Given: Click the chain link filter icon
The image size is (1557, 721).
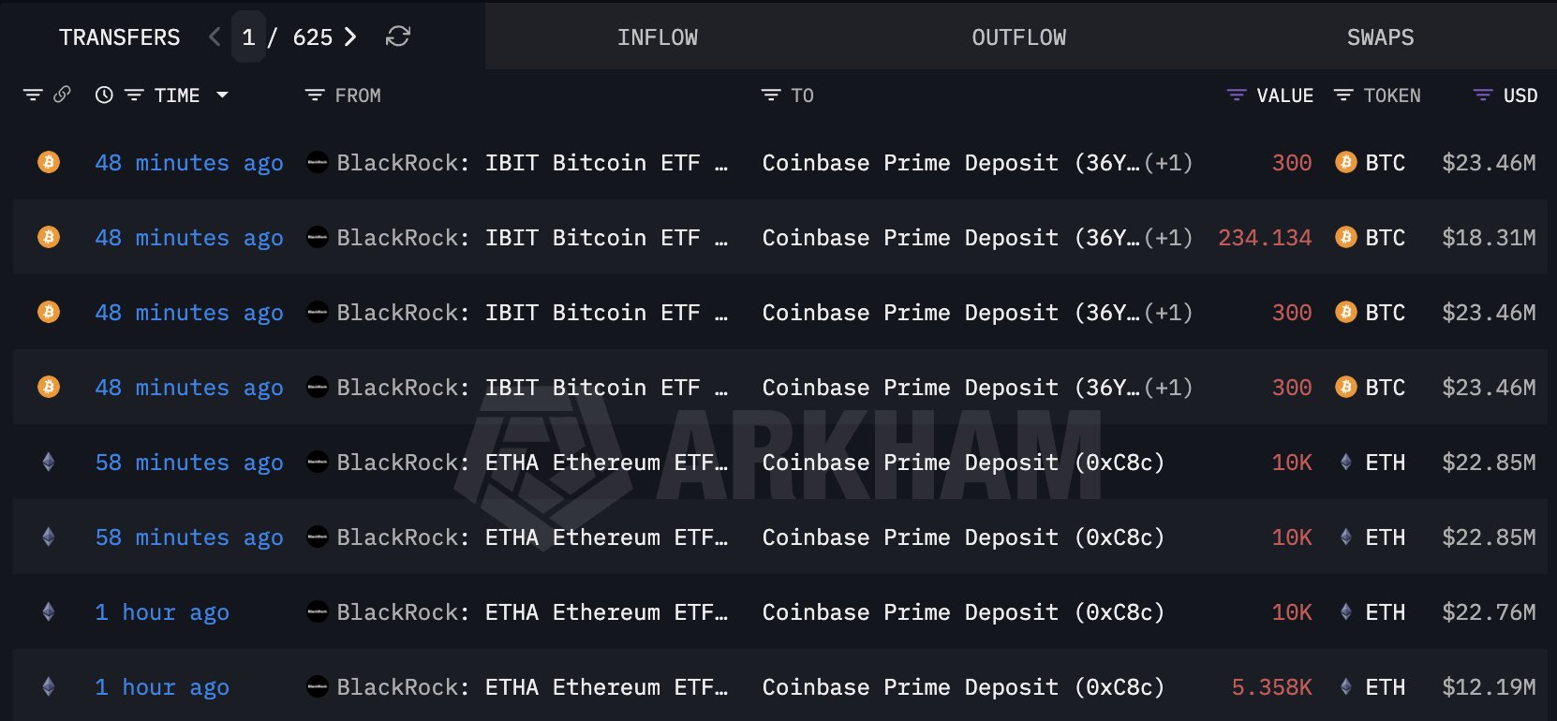Looking at the screenshot, I should coord(62,95).
